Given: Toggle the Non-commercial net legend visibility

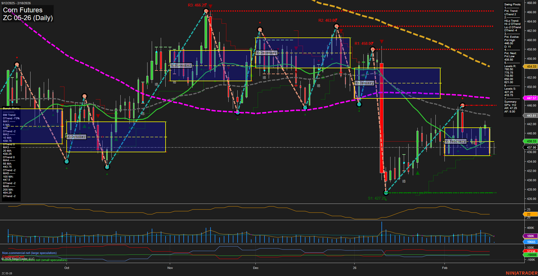Looking at the screenshot, I should [29, 253].
